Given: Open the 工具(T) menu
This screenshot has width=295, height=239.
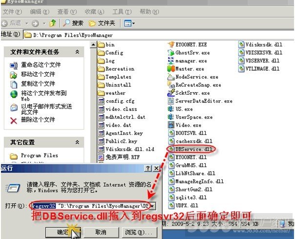Looking at the screenshot, I should (122, 12).
